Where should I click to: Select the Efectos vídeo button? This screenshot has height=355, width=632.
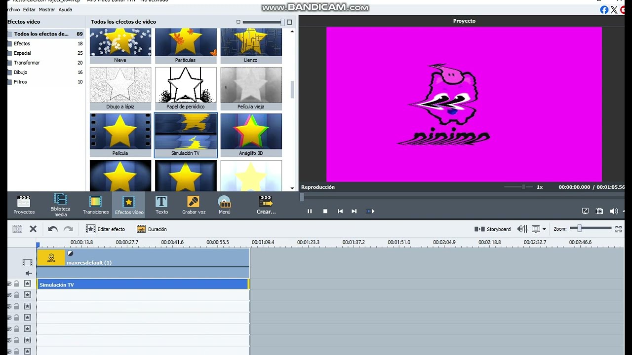click(129, 205)
